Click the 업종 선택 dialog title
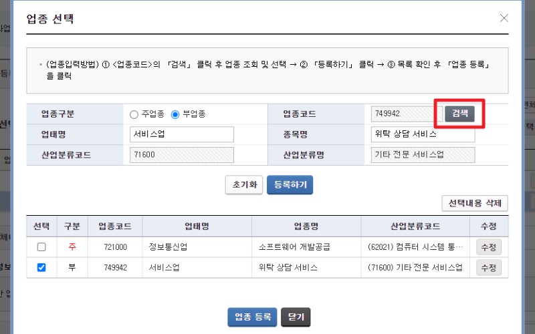This screenshot has height=334, width=535. pos(50,19)
